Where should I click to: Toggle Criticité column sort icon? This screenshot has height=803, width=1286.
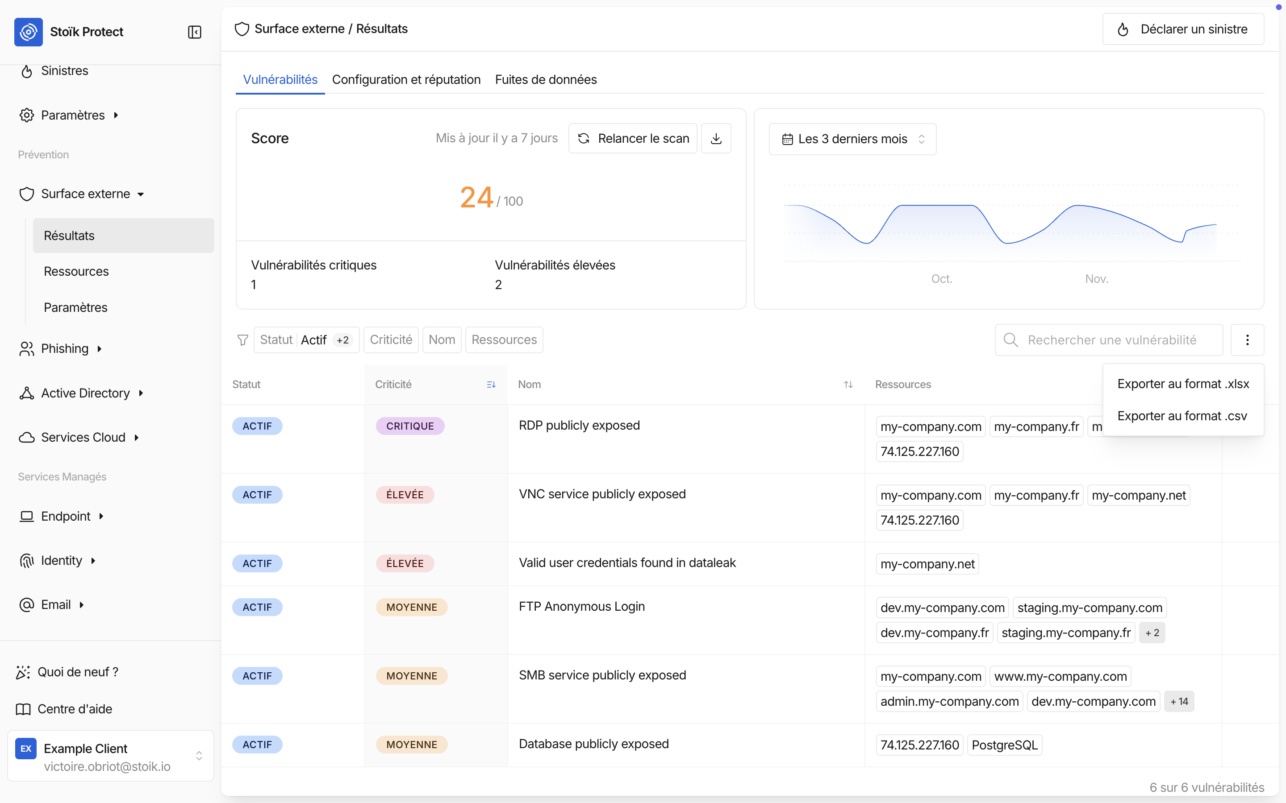coord(490,385)
